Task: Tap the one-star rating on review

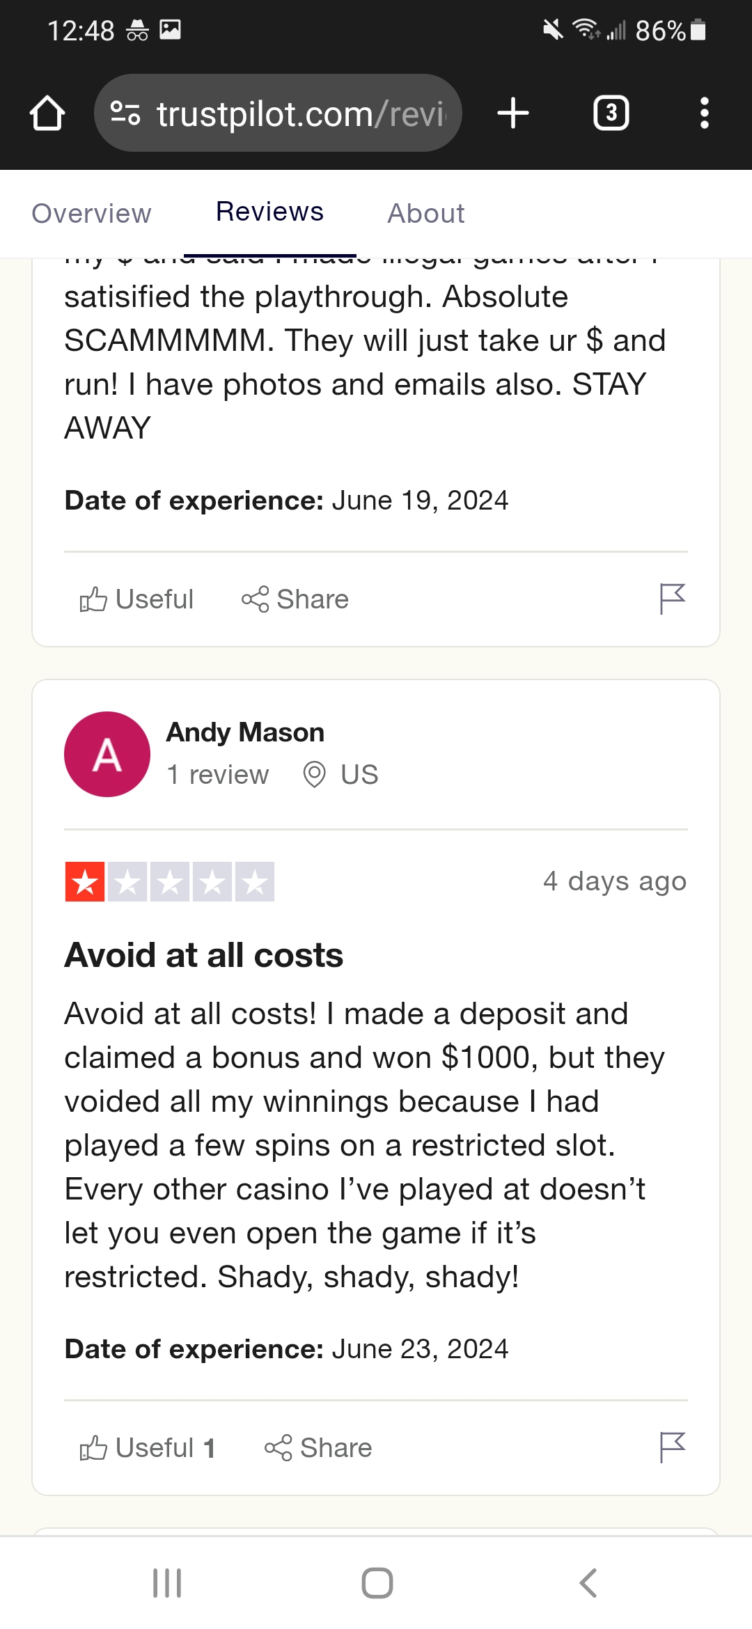Action: [x=169, y=881]
